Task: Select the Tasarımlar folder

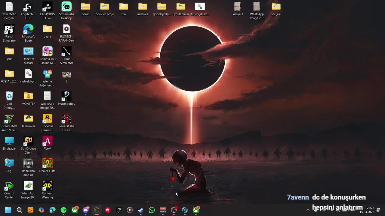Action: click(x=28, y=121)
